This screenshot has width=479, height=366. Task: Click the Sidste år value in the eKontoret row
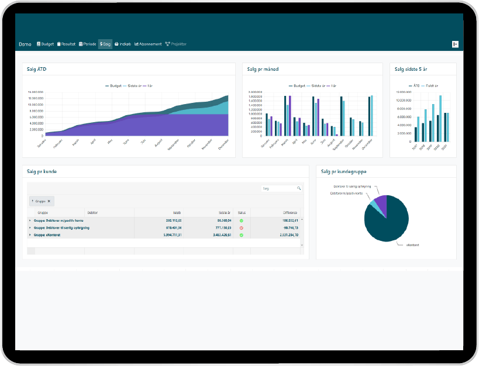[222, 235]
